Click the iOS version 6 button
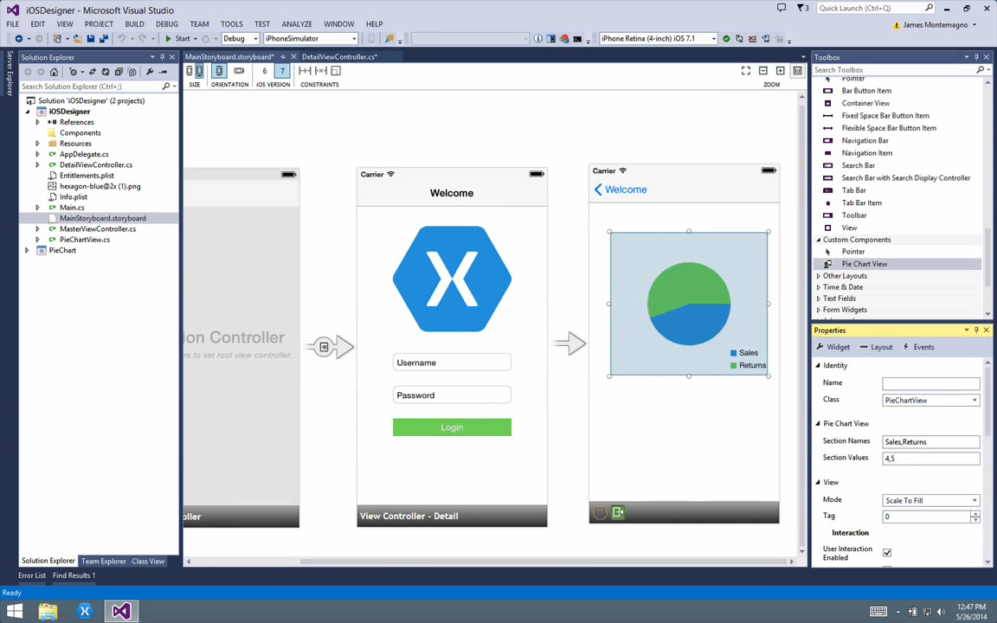The height and width of the screenshot is (623, 997). coord(265,71)
